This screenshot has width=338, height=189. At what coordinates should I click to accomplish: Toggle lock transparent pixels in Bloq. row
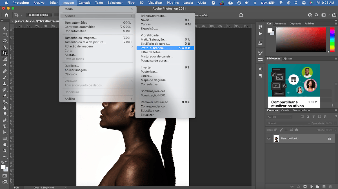(x=276, y=130)
